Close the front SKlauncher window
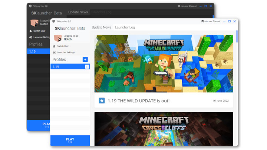267x150 pixels. (x=234, y=21)
